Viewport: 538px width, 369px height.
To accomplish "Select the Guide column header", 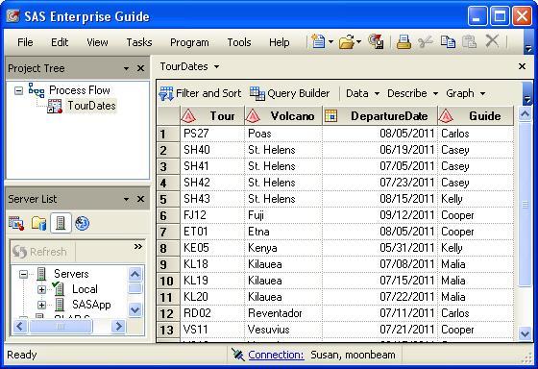I will tap(476, 116).
